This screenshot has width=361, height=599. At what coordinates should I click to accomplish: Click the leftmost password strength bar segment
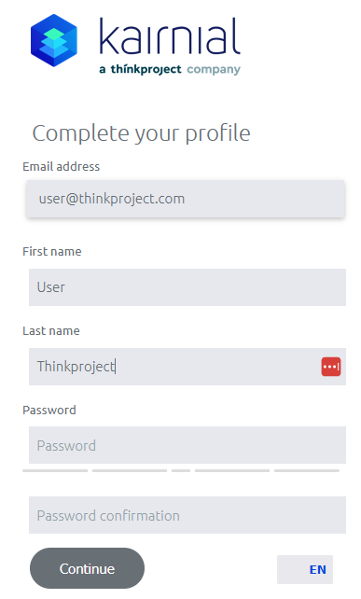(55, 470)
